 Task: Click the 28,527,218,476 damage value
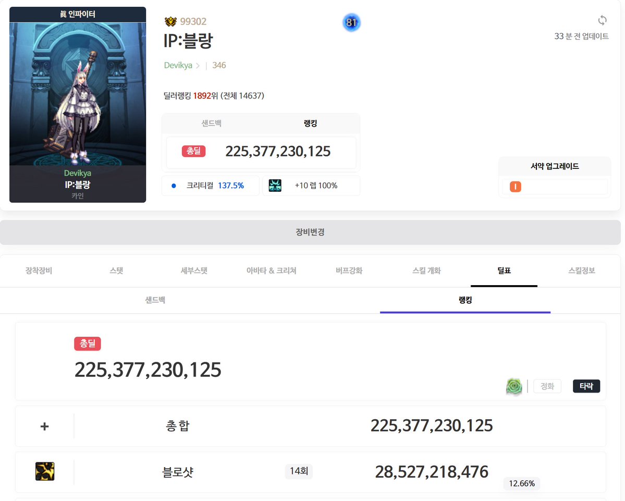pyautogui.click(x=432, y=472)
